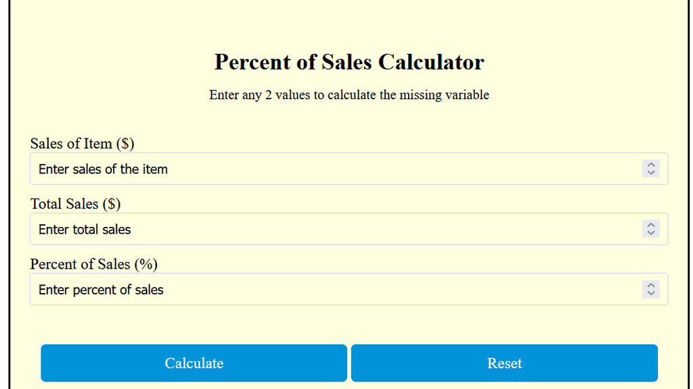The width and height of the screenshot is (693, 389).
Task: Select the Percent of Sales field label
Action: (x=93, y=264)
